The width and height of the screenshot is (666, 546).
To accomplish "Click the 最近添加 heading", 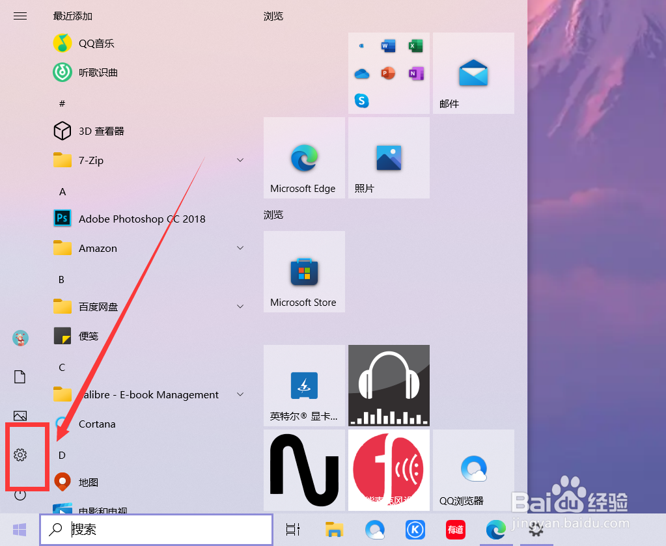I will [x=73, y=16].
